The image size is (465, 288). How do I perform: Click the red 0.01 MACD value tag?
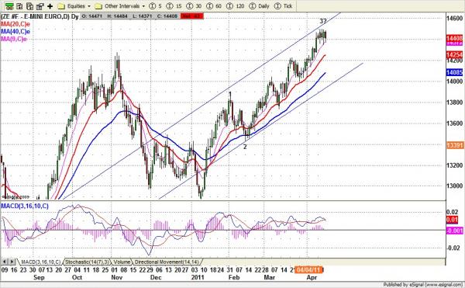452,220
